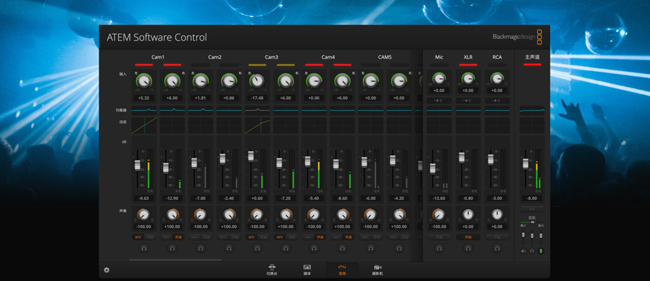The width and height of the screenshot is (650, 281).
Task: Open the Cam1 left channel dynamics graph
Action: tap(144, 126)
